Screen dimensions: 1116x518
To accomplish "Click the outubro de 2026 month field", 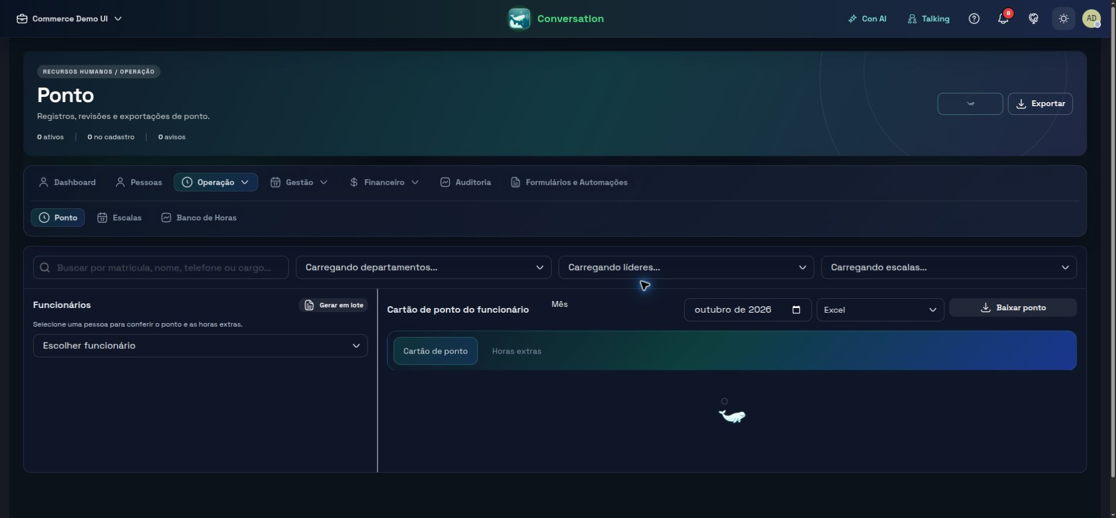I will coord(747,310).
